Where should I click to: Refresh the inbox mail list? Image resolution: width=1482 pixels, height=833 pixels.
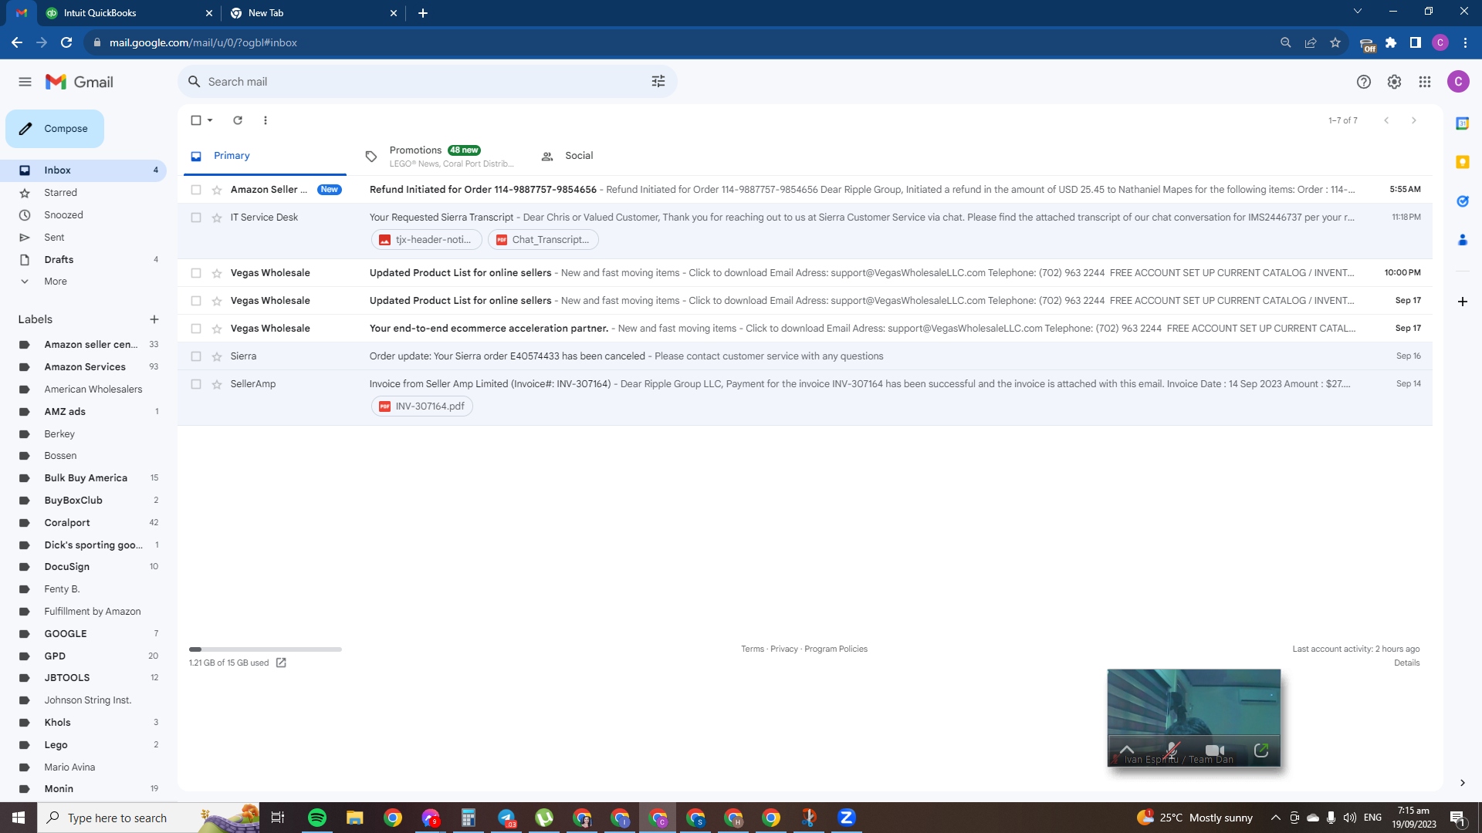[x=238, y=120]
